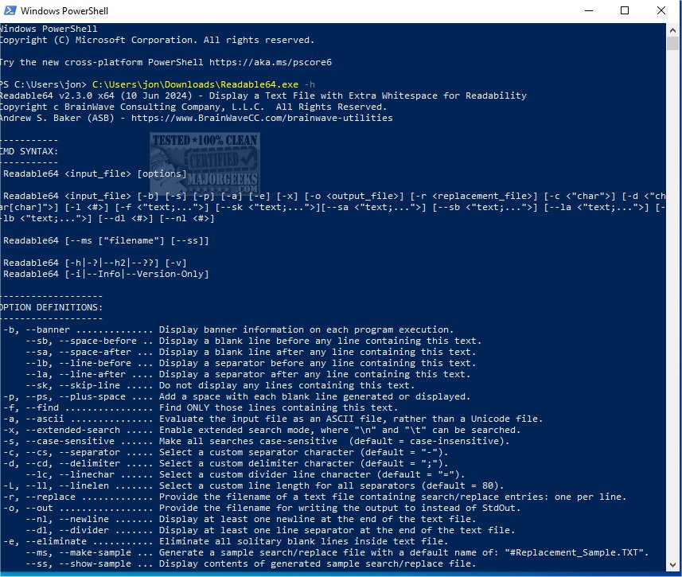Click the 'OPTION DEFINITIONS:' heading

[x=51, y=306]
